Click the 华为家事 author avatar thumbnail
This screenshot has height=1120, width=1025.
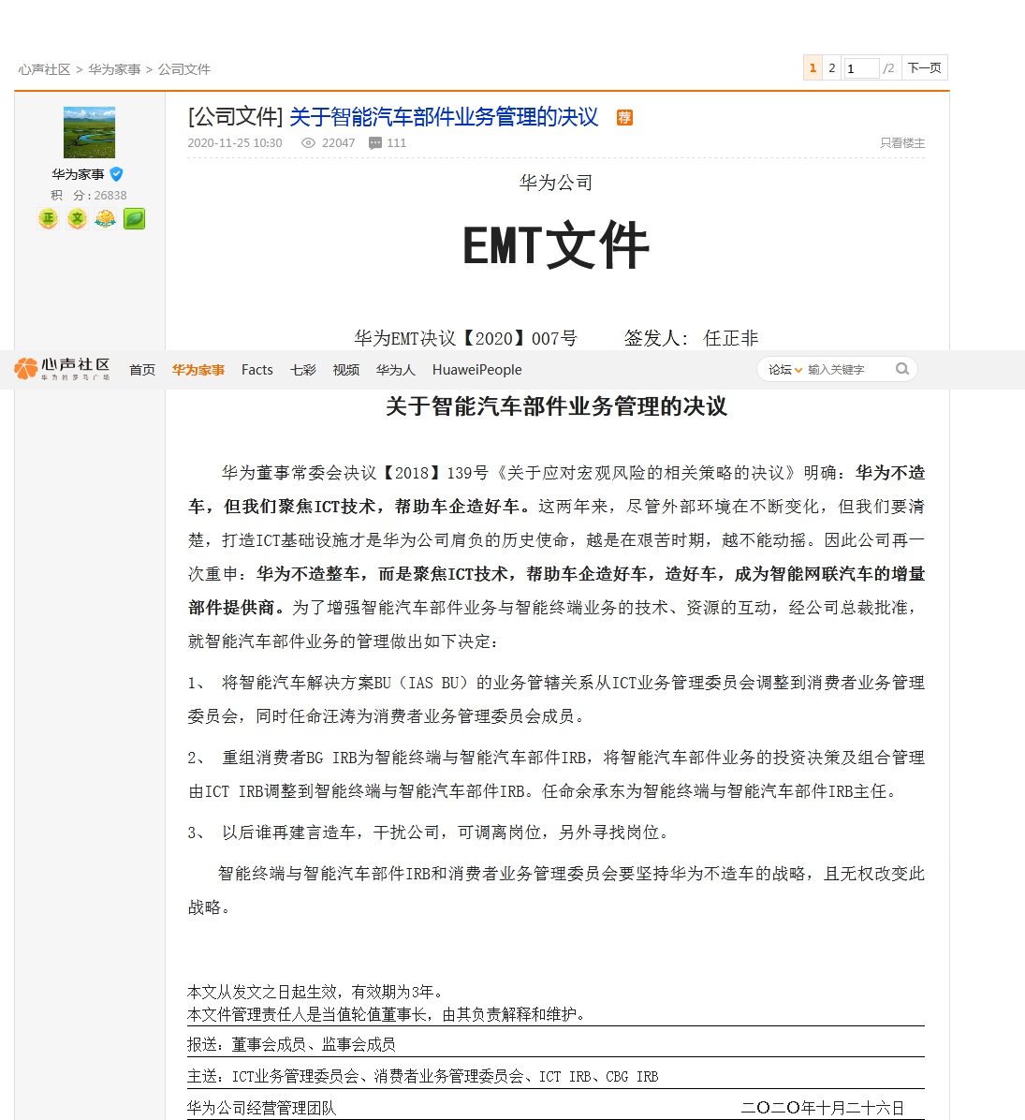coord(89,132)
